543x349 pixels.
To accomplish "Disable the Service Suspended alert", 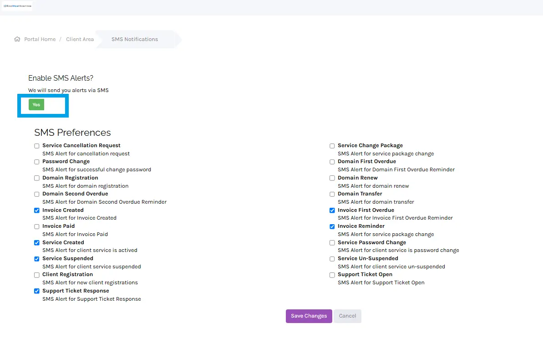I will pyautogui.click(x=36, y=258).
